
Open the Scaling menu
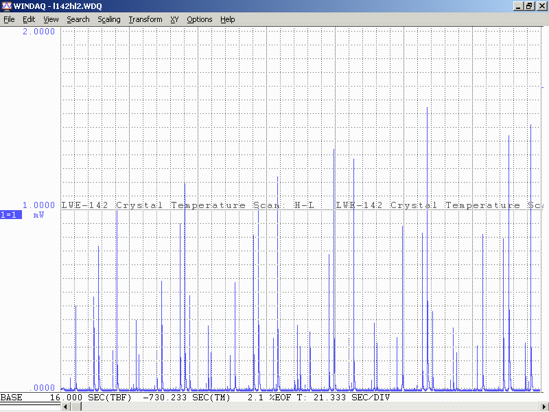coord(109,19)
